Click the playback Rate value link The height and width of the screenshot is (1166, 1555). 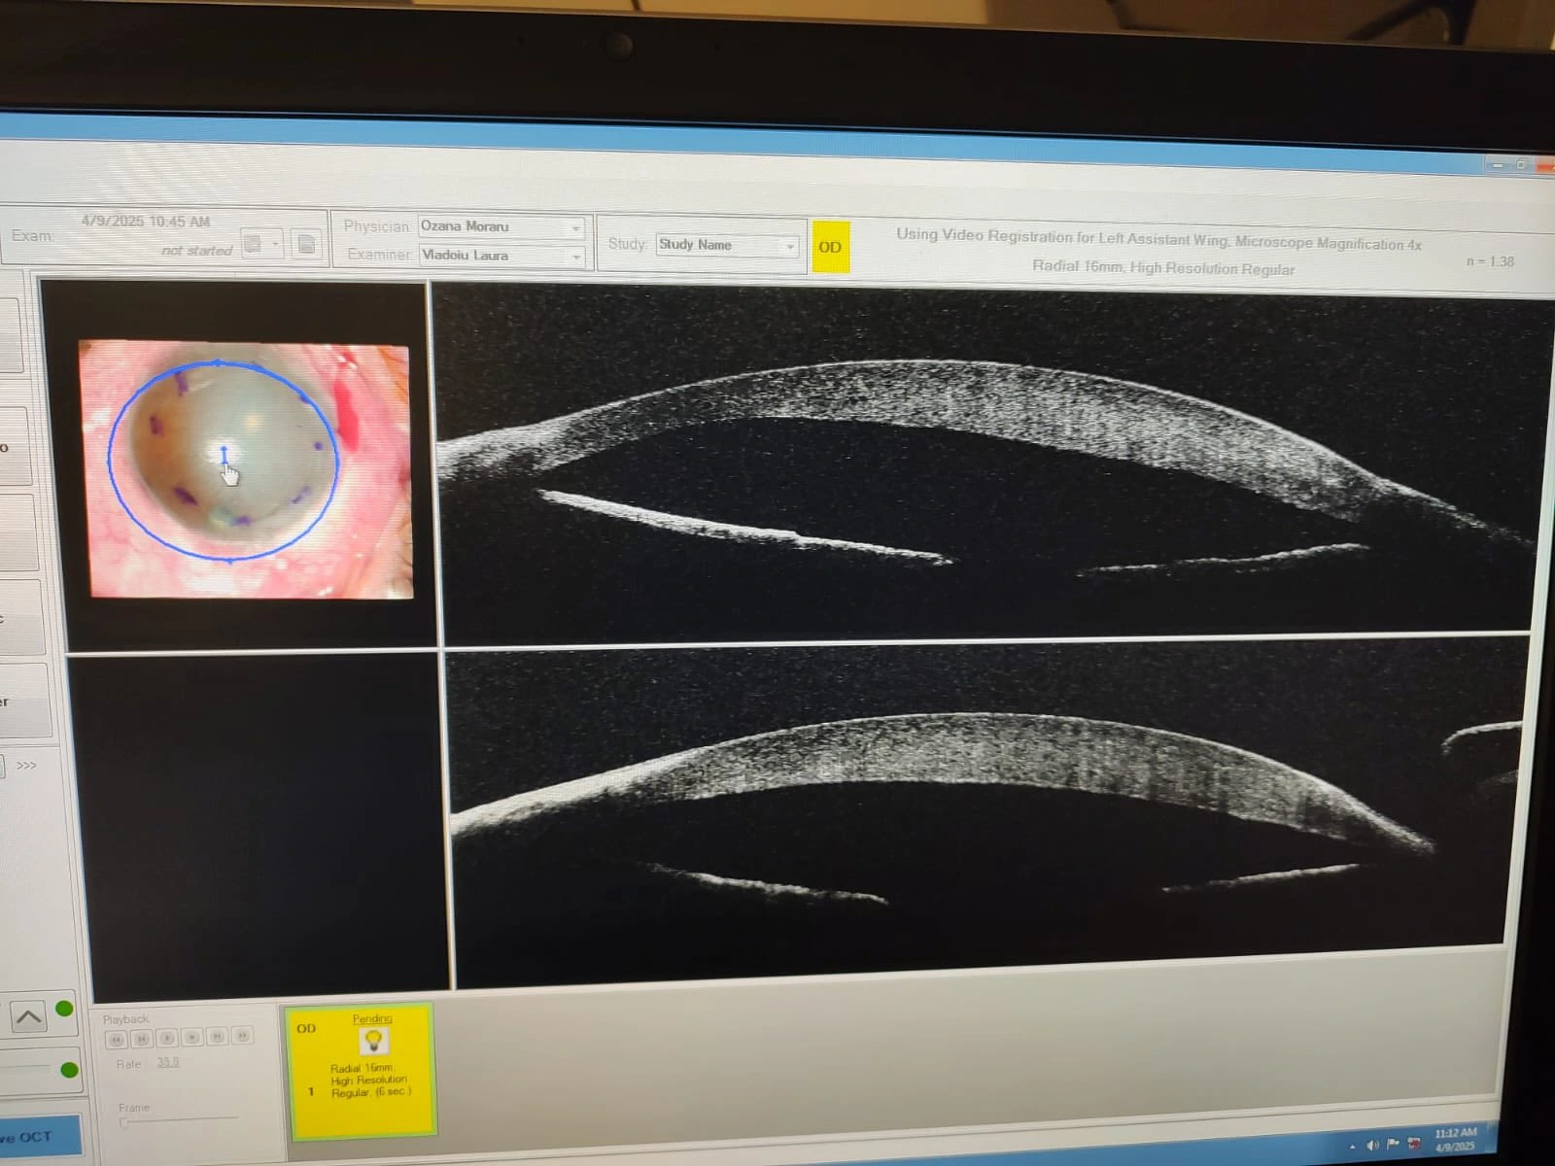pyautogui.click(x=168, y=1062)
